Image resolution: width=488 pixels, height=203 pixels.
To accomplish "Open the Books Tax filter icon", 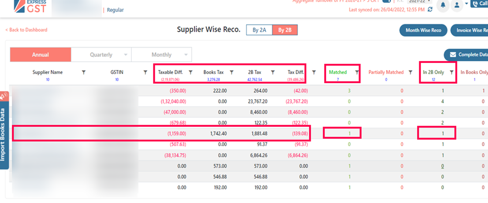I will click(x=231, y=72).
